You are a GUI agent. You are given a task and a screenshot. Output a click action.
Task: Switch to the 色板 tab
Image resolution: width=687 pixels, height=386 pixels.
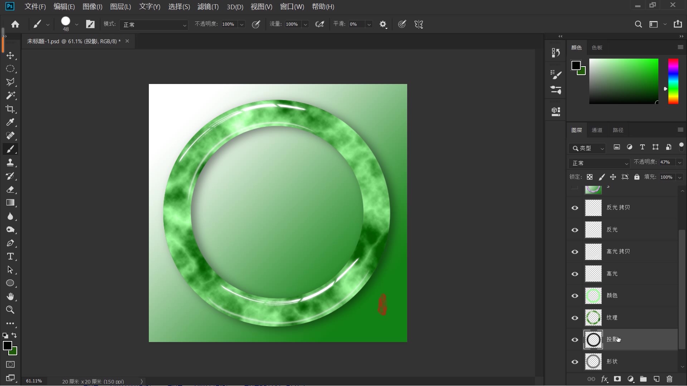(597, 48)
